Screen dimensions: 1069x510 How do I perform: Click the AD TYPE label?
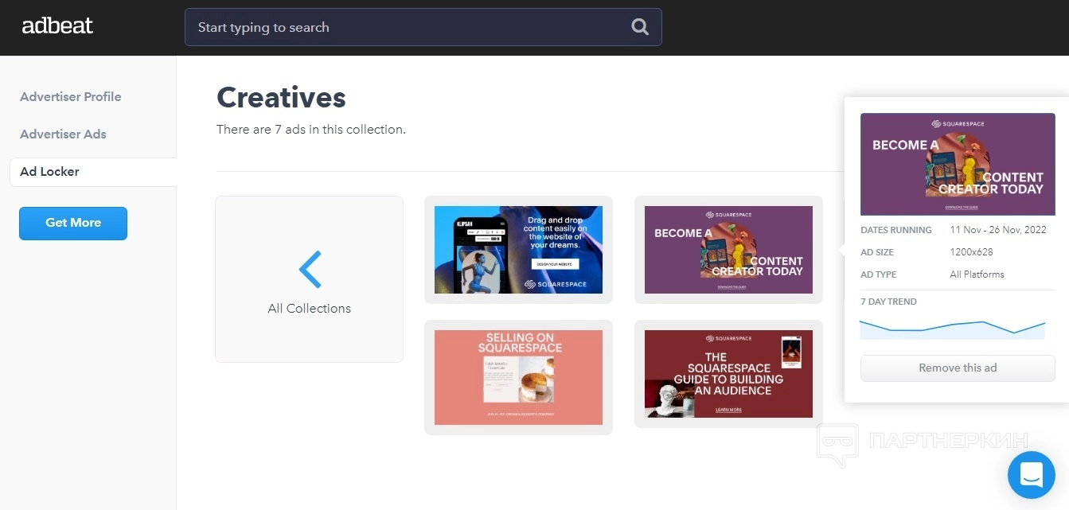[x=879, y=274]
